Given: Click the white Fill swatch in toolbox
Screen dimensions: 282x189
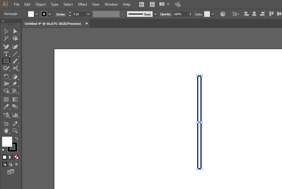Looking at the screenshot, I should (x=7, y=141).
